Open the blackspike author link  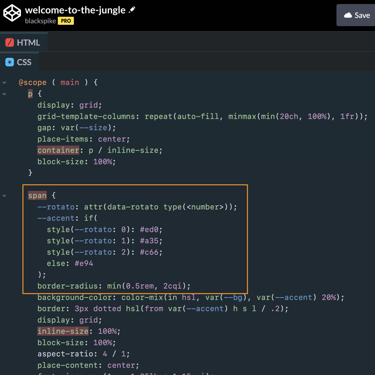[40, 21]
